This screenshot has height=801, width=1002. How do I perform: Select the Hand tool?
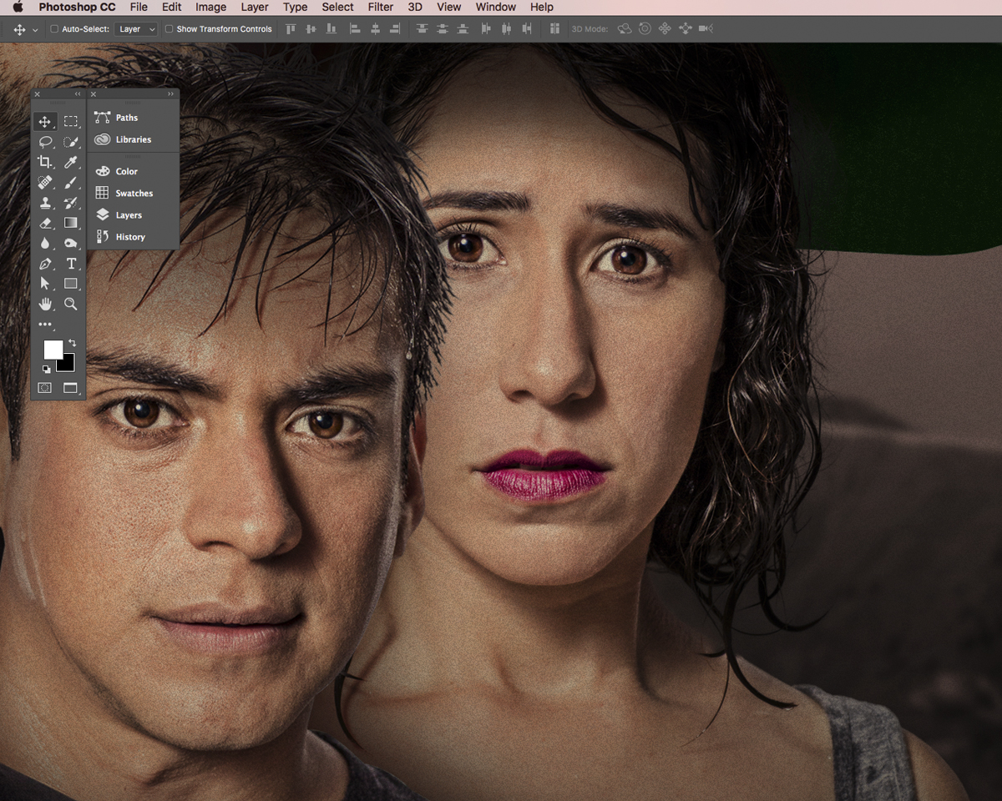click(x=45, y=304)
